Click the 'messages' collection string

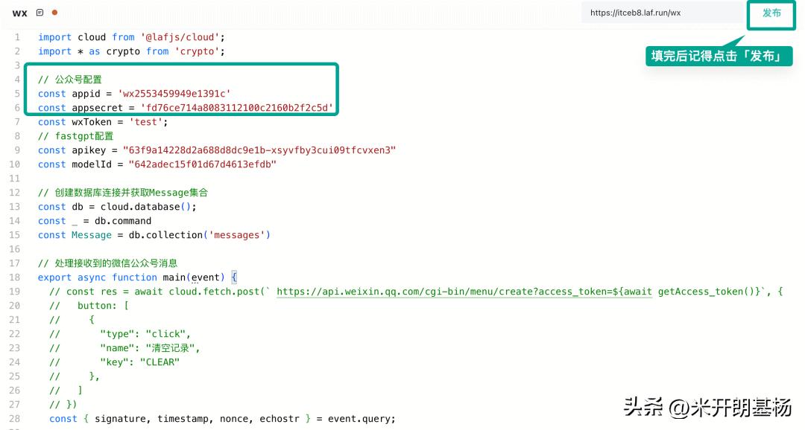point(237,235)
